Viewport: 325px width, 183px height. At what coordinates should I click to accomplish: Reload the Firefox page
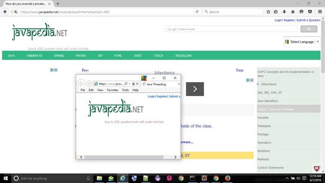[x=197, y=12]
